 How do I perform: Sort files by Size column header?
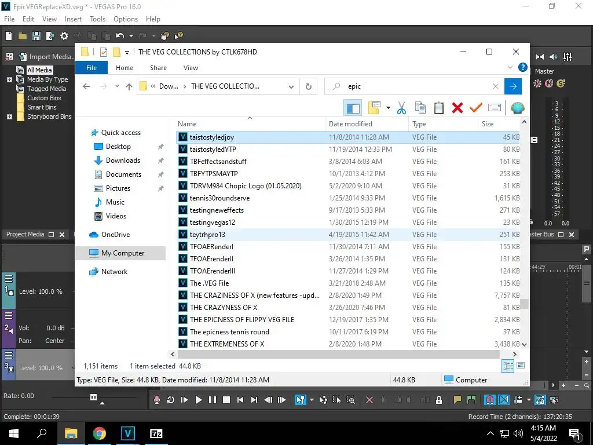point(499,124)
